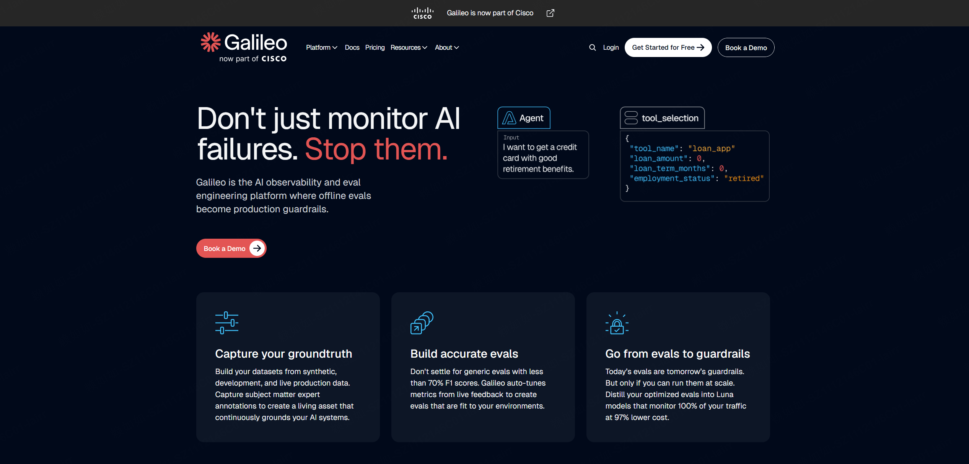
Task: Click the "Don't just monitor AI" headline line
Action: pos(329,119)
